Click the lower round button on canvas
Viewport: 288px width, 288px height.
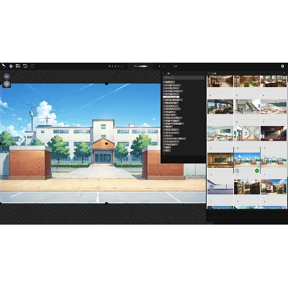(x=6, y=84)
